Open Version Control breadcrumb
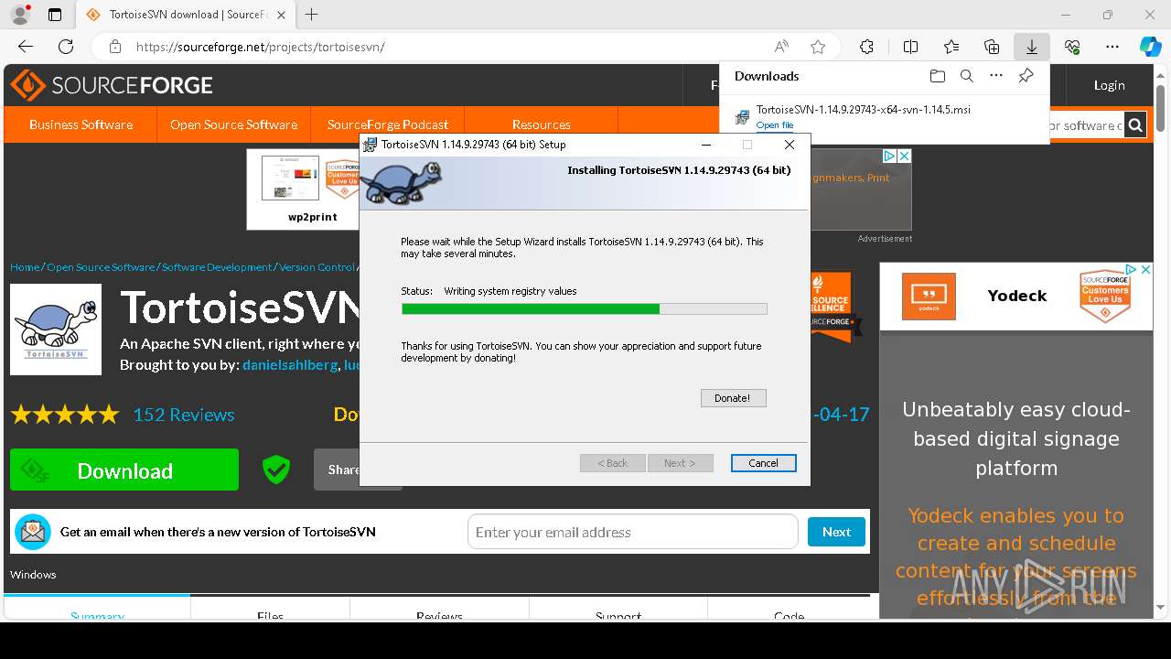This screenshot has height=659, width=1171. (x=317, y=267)
